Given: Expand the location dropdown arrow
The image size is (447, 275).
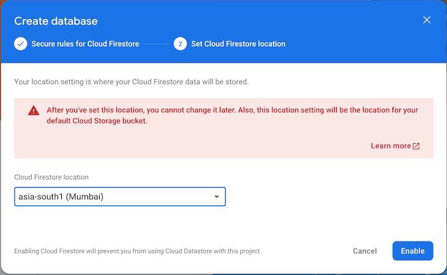Looking at the screenshot, I should click(217, 197).
